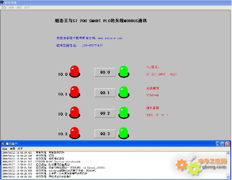Click the red I0.3 indicator lamp
The height and width of the screenshot is (180, 232).
(75, 133)
